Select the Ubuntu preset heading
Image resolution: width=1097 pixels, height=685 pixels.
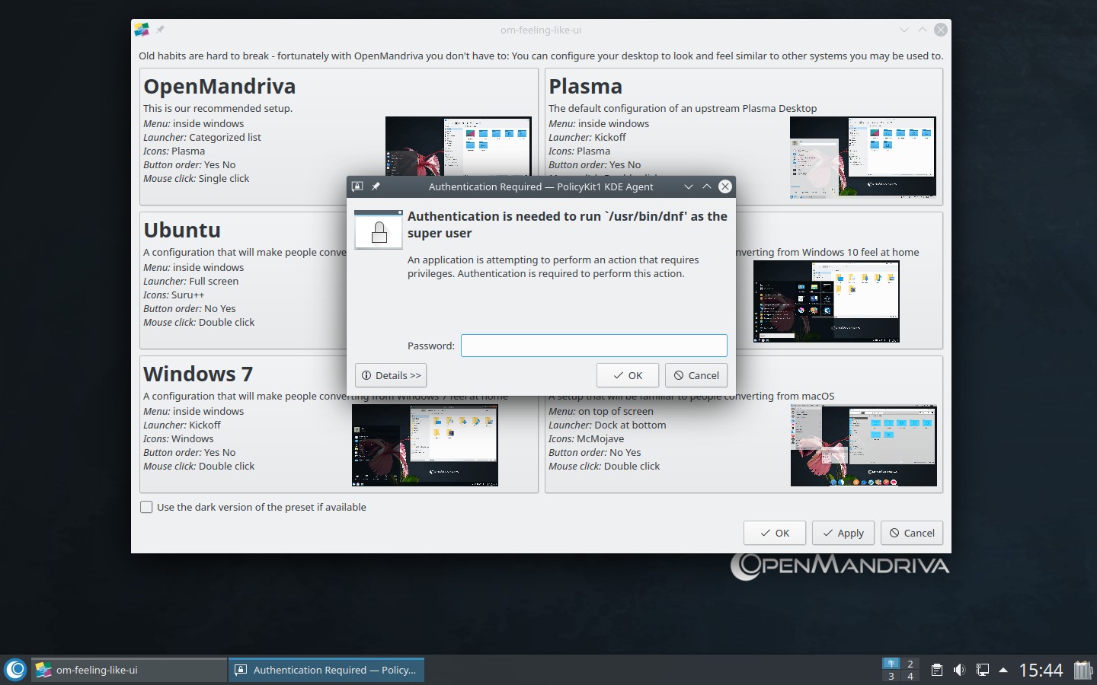182,230
